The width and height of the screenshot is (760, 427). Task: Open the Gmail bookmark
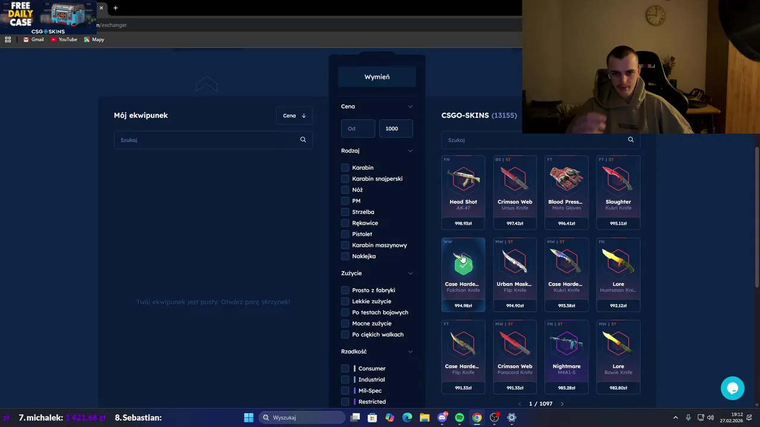33,40
